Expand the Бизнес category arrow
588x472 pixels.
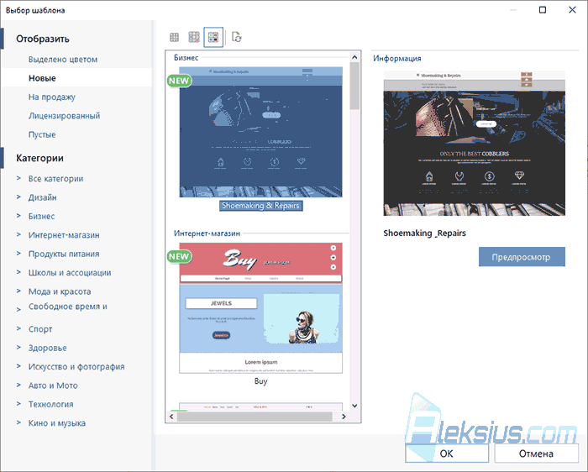tap(18, 216)
